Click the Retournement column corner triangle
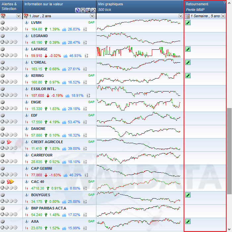Image resolution: width=232 pixels, height=232 pixels. (x=224, y=2)
